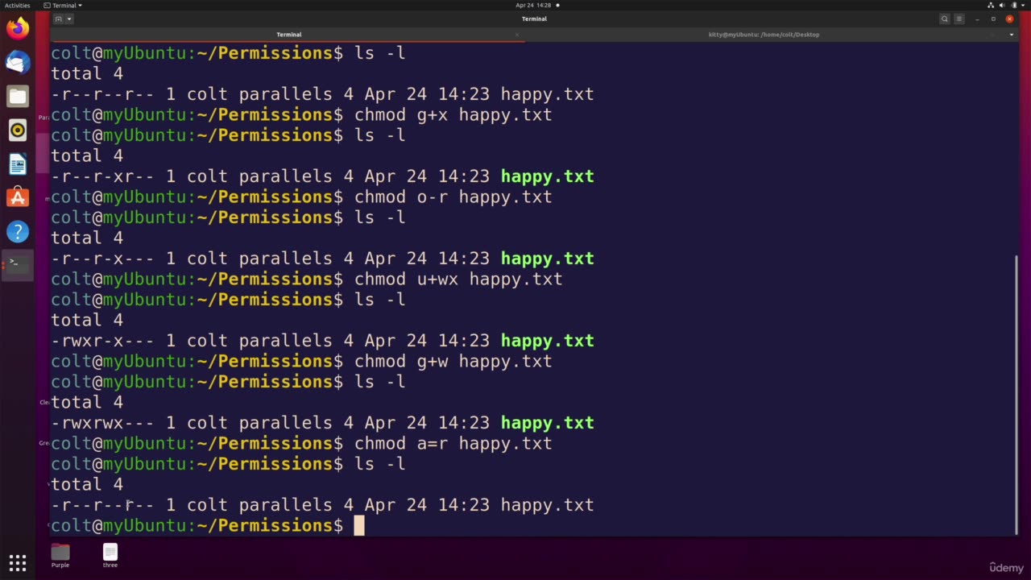Click the 'chmod g+w happy.txt' command text
This screenshot has height=580, width=1031.
point(453,361)
